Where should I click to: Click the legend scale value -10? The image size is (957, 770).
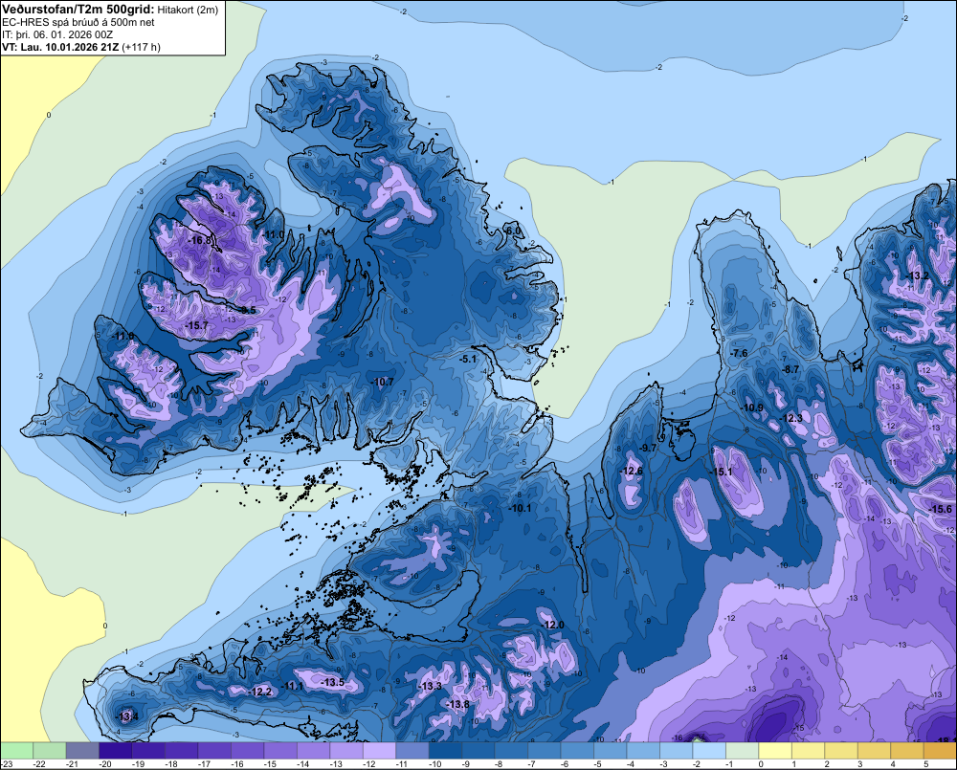coord(435,764)
